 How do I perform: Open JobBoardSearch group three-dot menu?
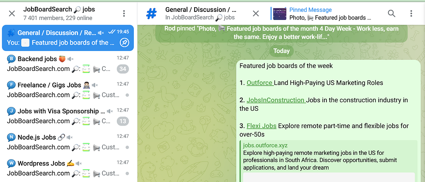tap(124, 14)
